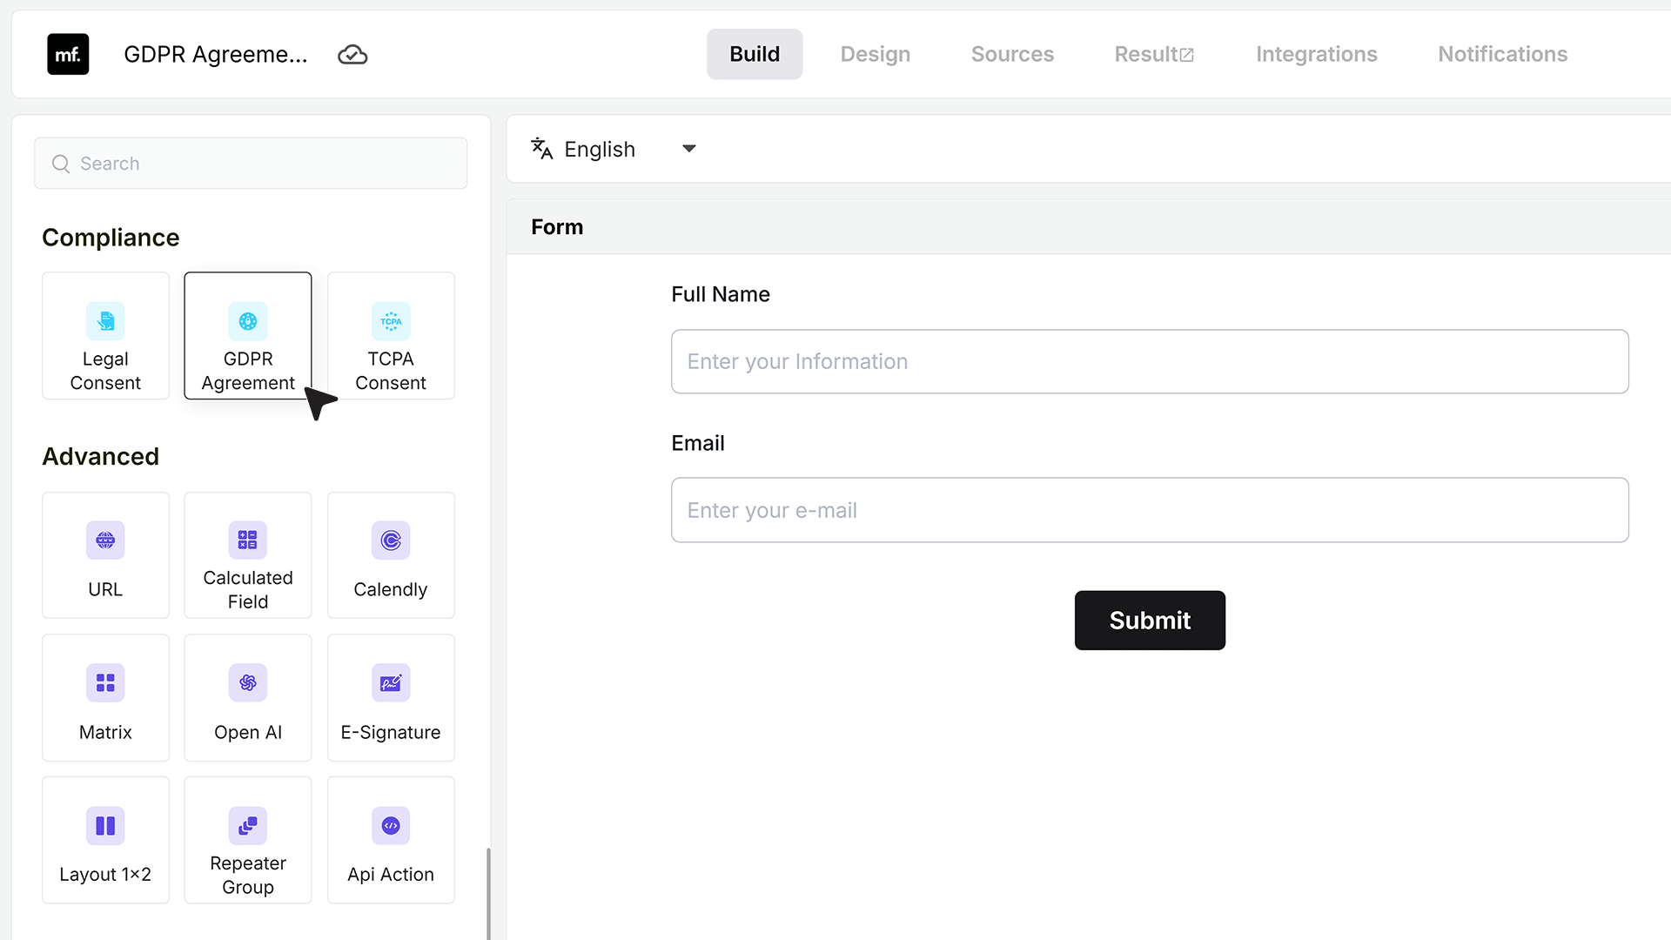Click the Submit button

pyautogui.click(x=1150, y=621)
